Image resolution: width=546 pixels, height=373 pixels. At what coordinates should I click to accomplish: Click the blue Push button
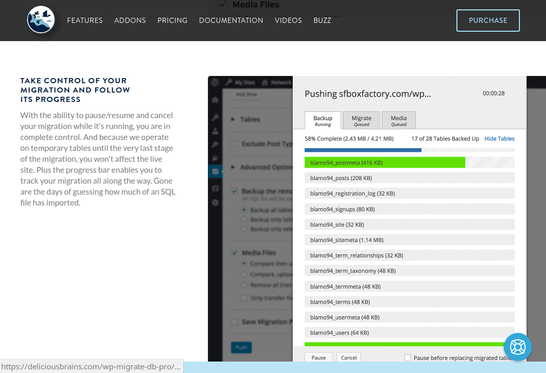pyautogui.click(x=241, y=348)
